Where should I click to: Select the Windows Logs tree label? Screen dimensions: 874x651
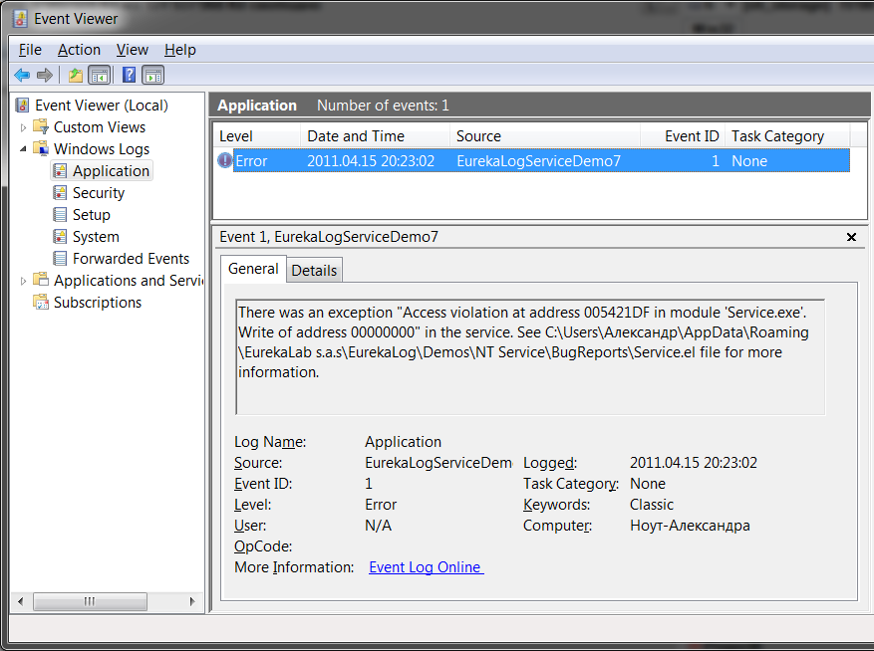pos(102,148)
